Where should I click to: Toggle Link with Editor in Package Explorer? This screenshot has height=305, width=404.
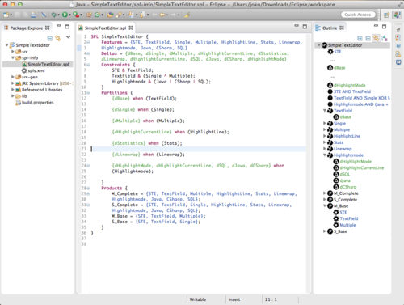(x=58, y=38)
